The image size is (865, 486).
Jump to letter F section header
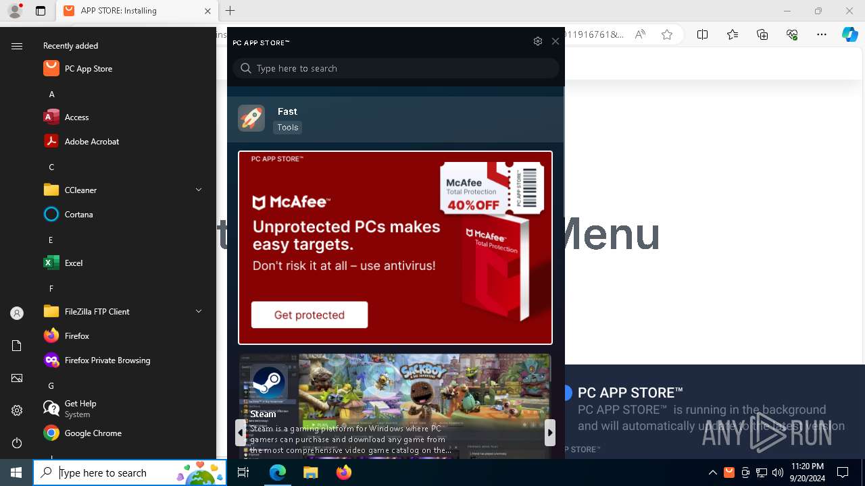(x=51, y=288)
